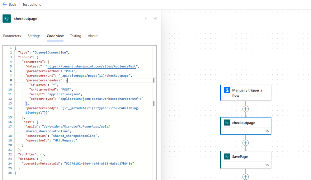Open the About tab
Image resolution: width=311 pixels, height=180 pixels.
(93, 36)
